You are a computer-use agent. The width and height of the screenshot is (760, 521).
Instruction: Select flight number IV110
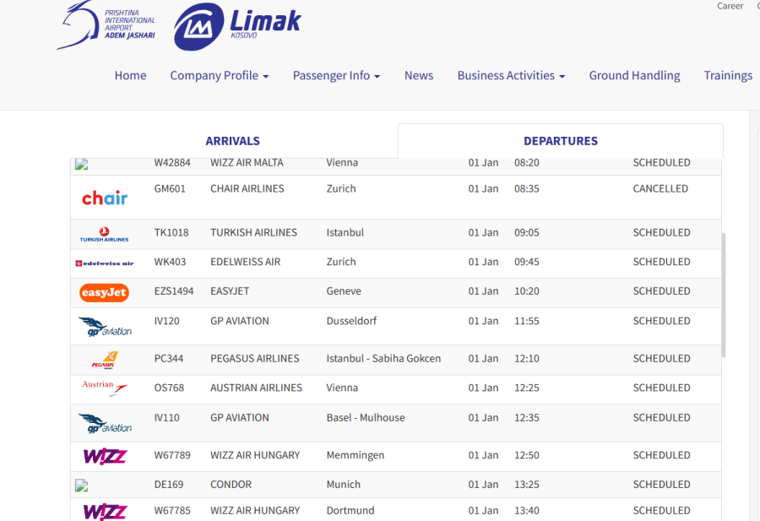[166, 418]
